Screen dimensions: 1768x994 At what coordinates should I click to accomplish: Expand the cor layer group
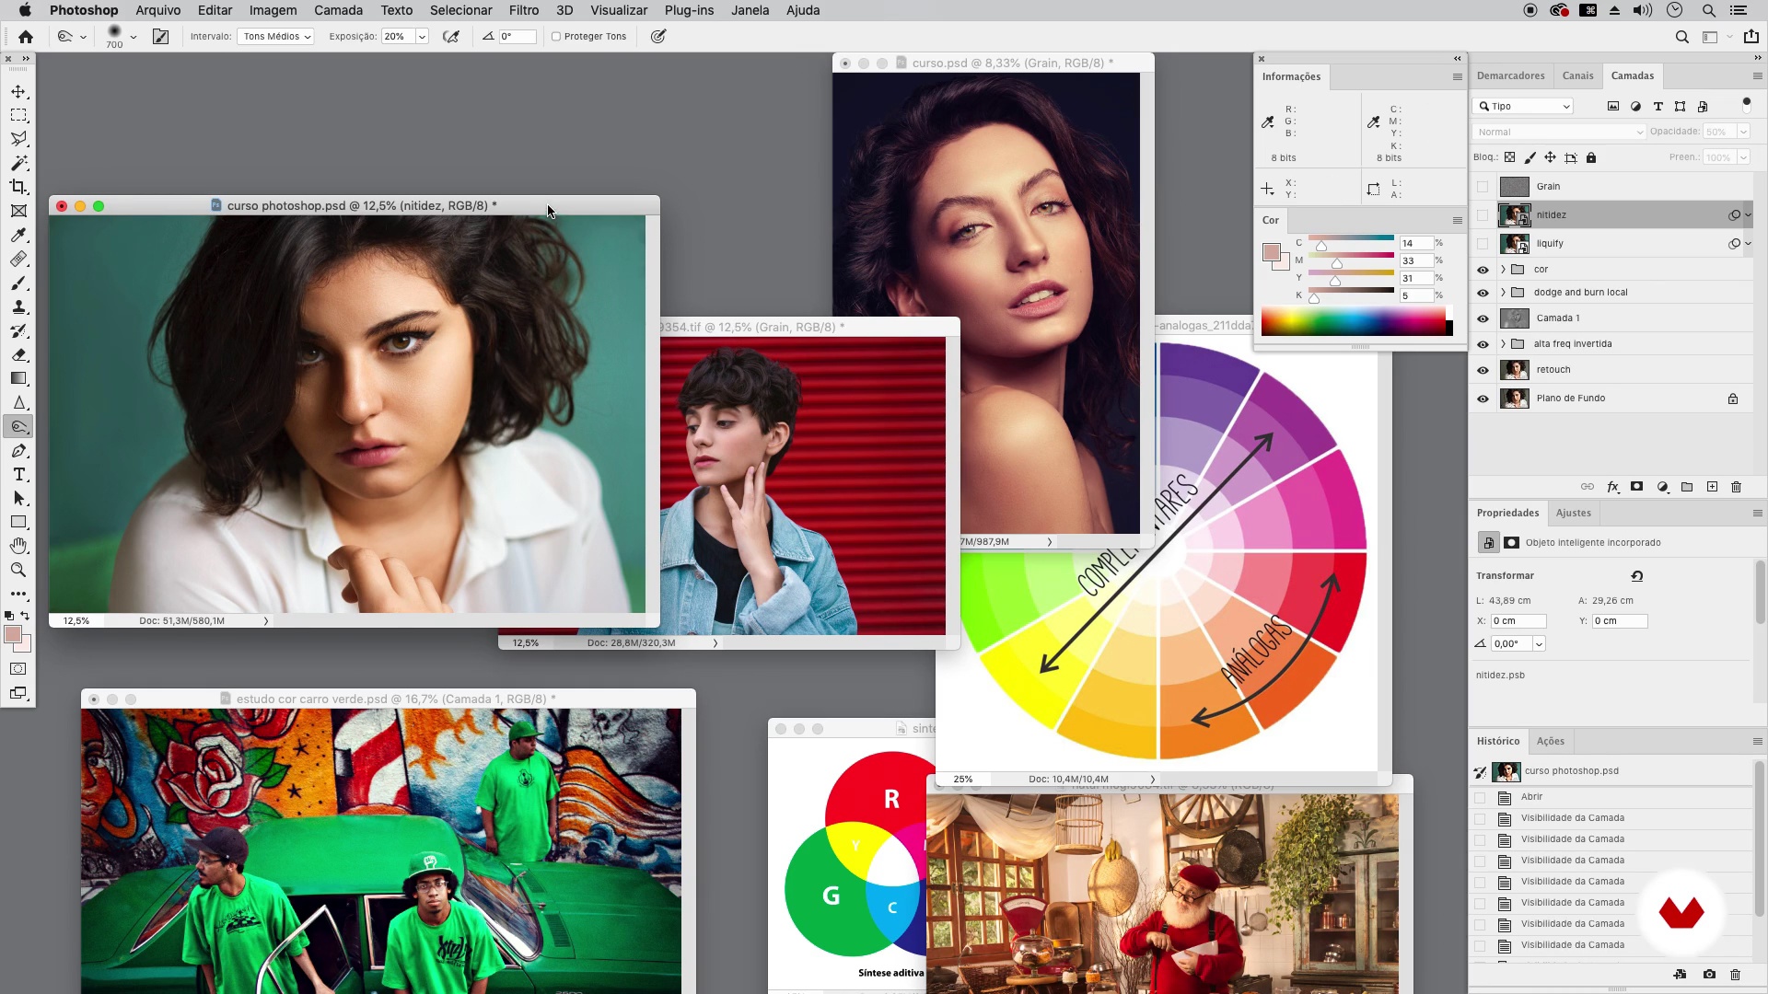click(x=1503, y=270)
